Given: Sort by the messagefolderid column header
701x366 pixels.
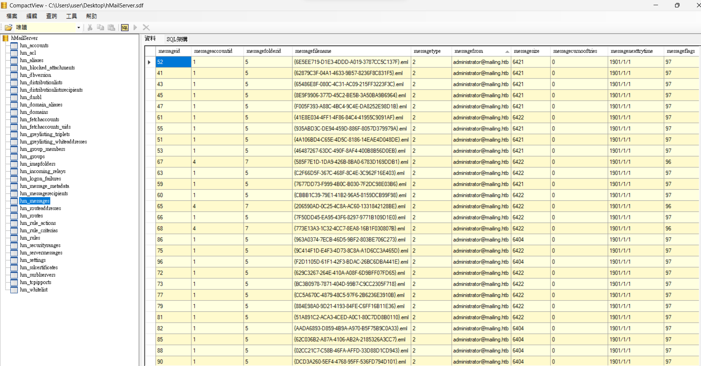Looking at the screenshot, I should click(x=268, y=51).
